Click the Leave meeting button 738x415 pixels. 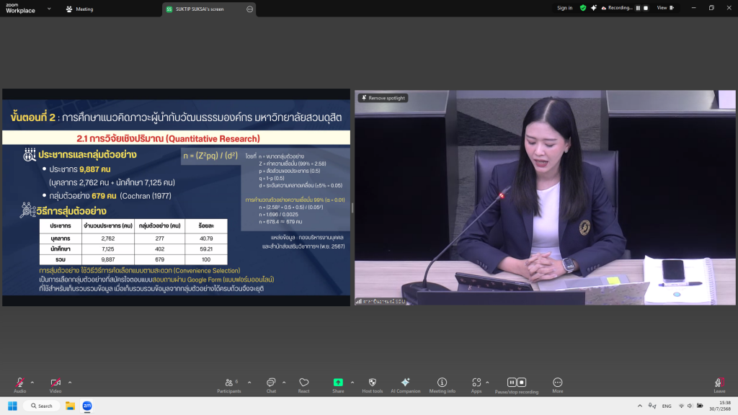tap(719, 383)
